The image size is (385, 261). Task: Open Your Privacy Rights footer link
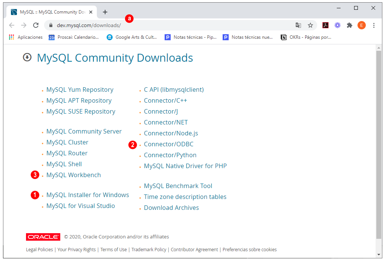[x=76, y=249]
